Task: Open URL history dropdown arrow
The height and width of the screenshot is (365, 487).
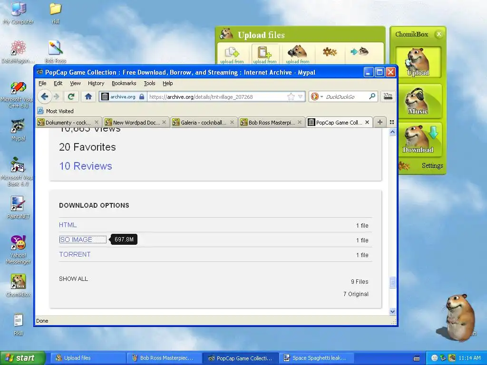Action: (x=301, y=96)
